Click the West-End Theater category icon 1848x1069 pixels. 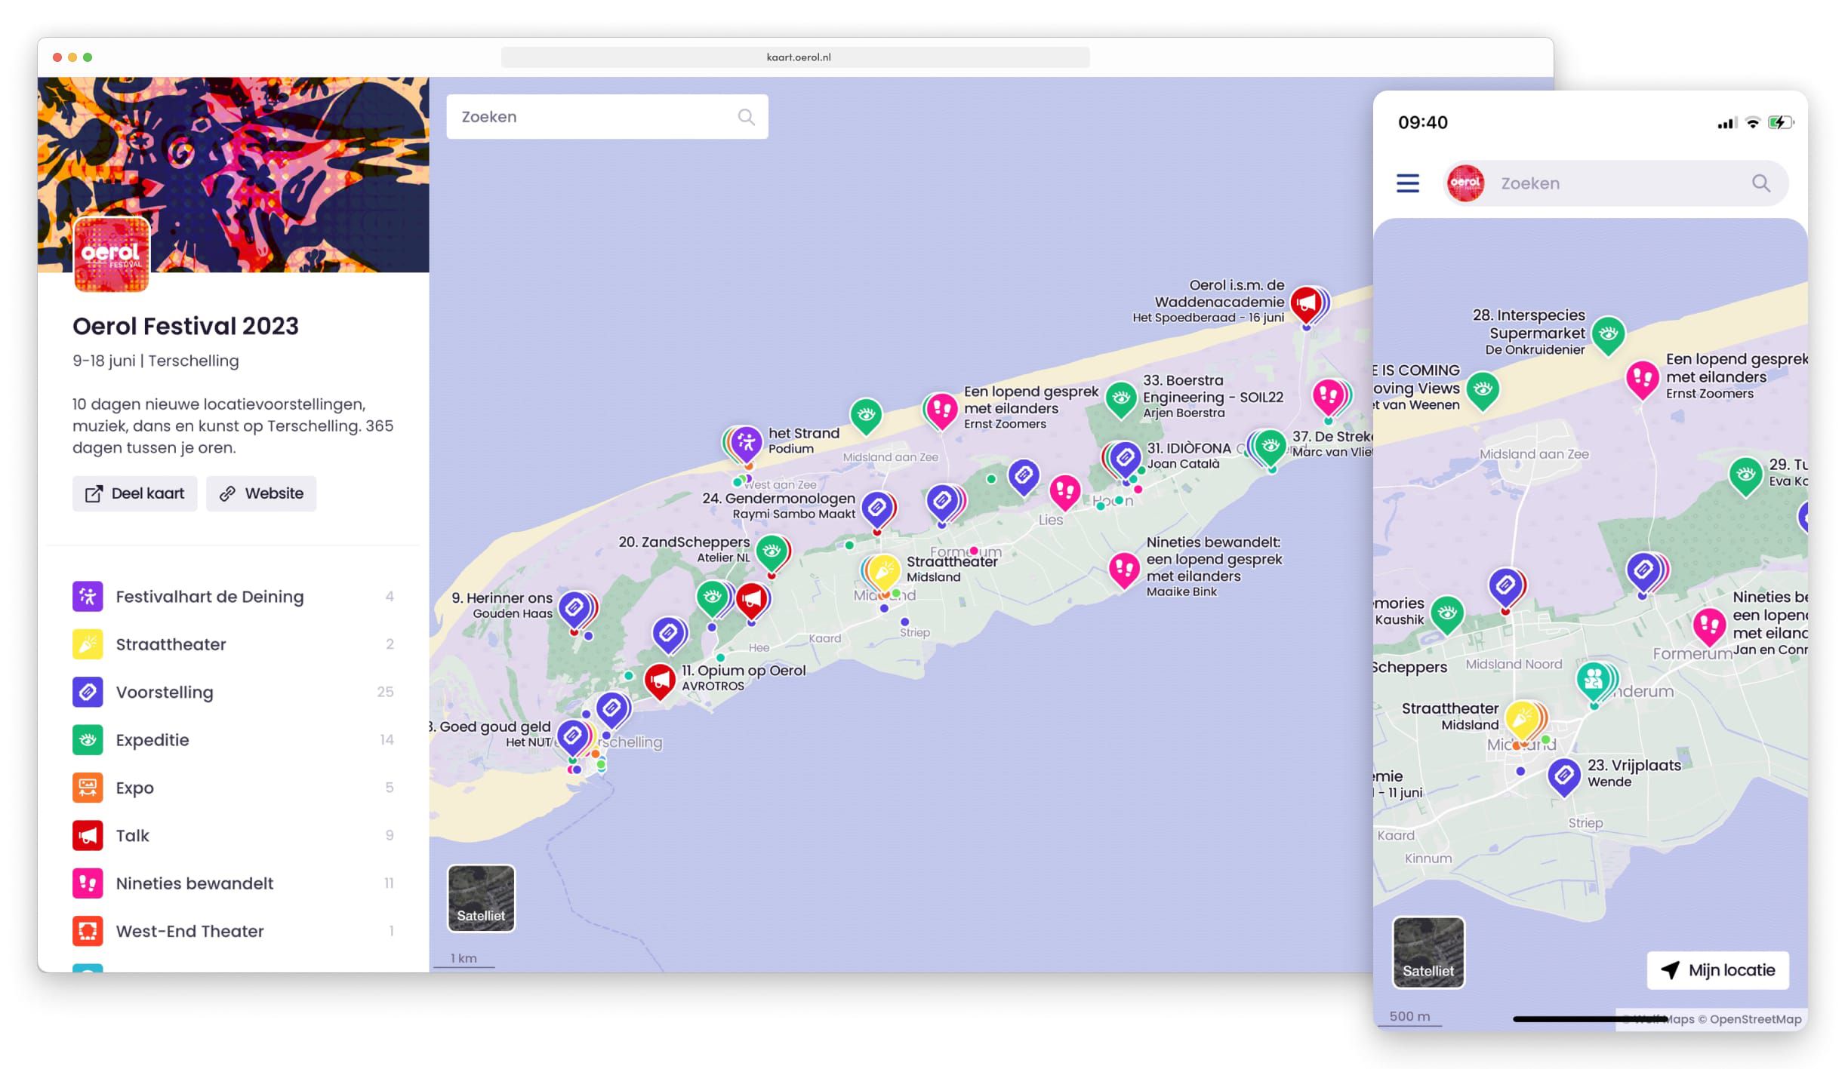tap(88, 931)
